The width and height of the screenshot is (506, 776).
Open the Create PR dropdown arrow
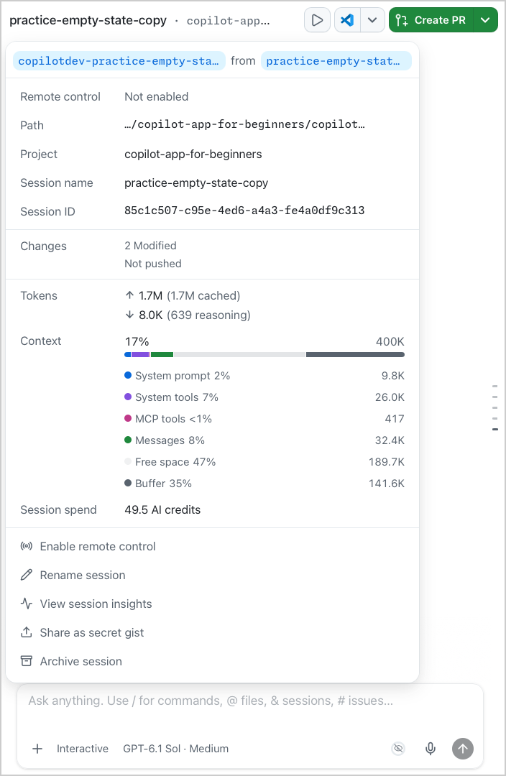(x=485, y=20)
